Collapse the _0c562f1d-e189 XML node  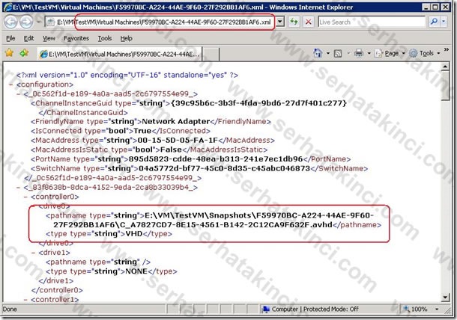[19, 94]
